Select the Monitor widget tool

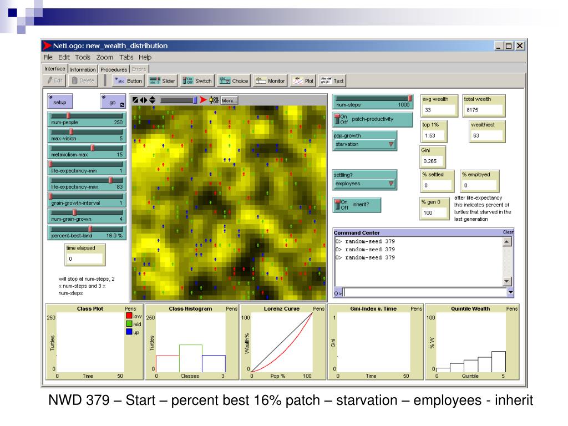270,81
